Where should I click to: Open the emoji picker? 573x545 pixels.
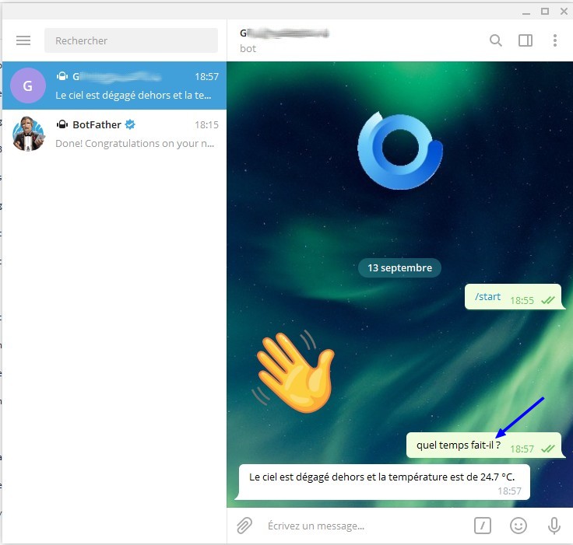tap(519, 526)
